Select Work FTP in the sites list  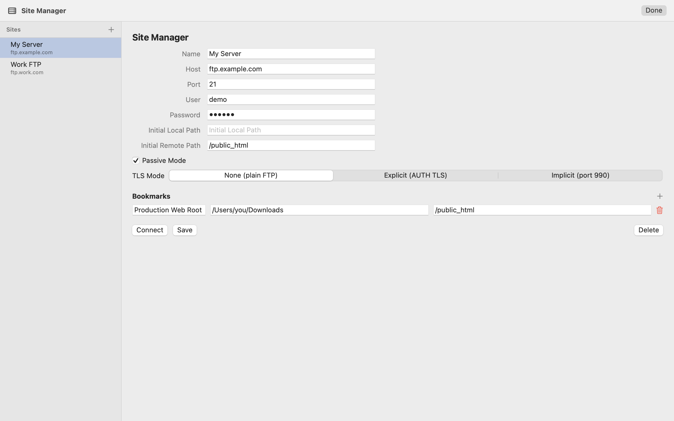coord(61,68)
